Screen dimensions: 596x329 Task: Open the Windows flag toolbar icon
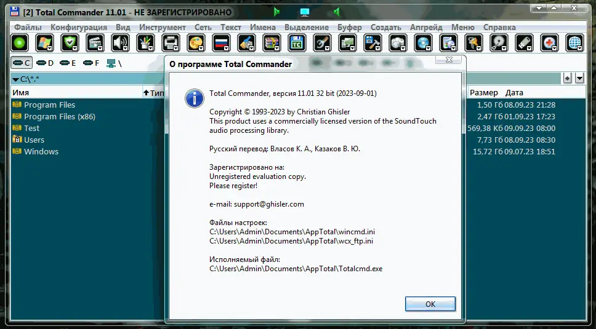pyautogui.click(x=44, y=43)
